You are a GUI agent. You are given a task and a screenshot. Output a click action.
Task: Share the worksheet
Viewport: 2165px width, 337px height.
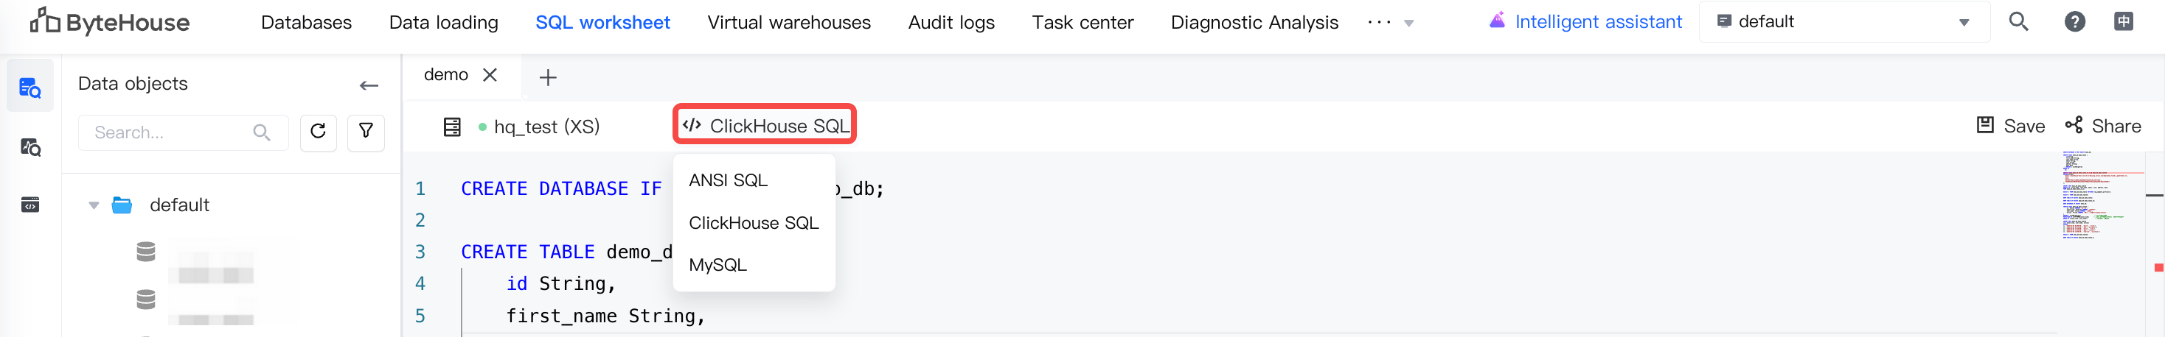click(x=2103, y=126)
